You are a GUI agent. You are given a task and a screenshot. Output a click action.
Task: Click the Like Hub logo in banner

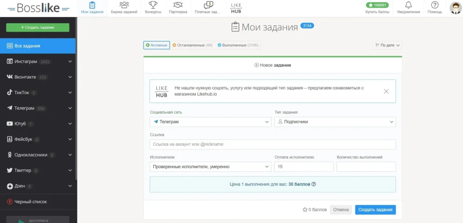coord(161,91)
